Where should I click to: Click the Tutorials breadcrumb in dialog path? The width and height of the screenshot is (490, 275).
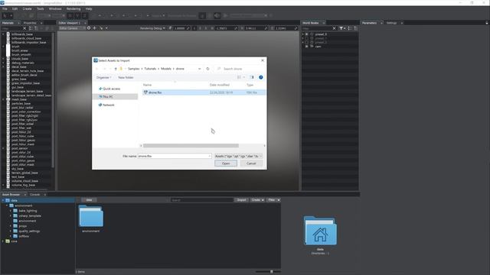point(150,69)
